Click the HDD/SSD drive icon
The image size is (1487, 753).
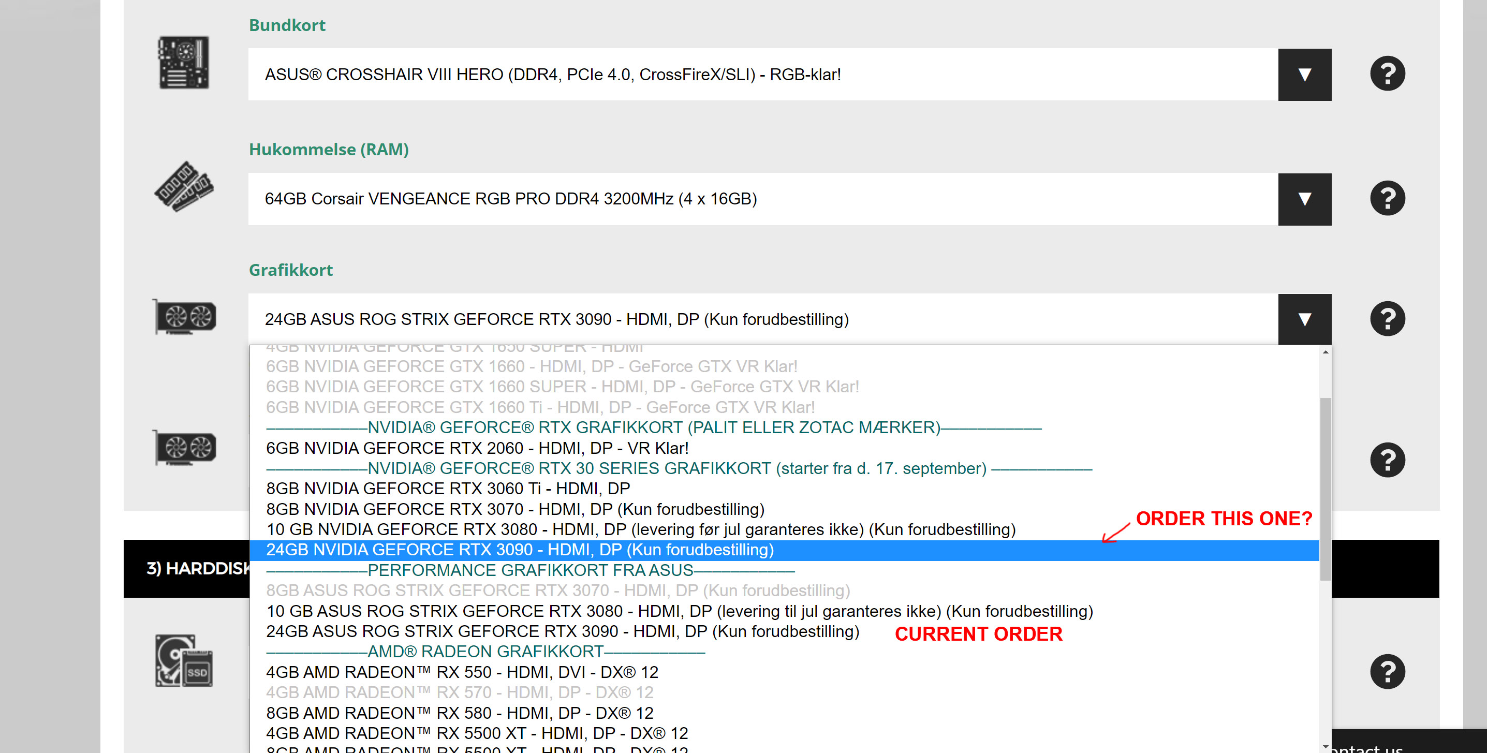184,661
